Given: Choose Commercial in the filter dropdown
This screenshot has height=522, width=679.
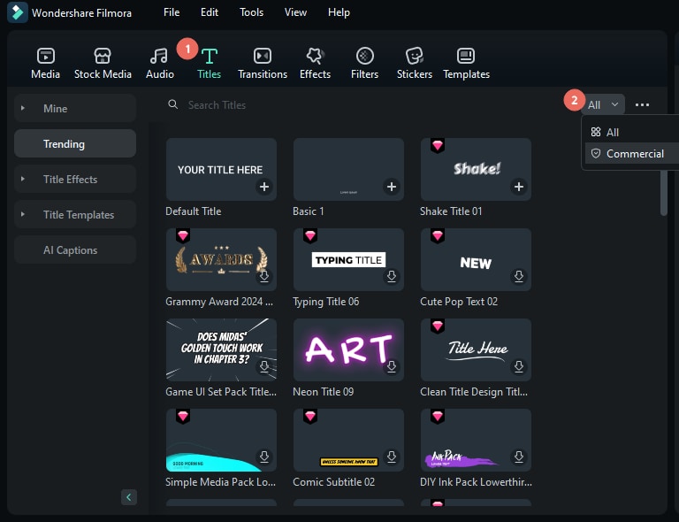Looking at the screenshot, I should [630, 154].
